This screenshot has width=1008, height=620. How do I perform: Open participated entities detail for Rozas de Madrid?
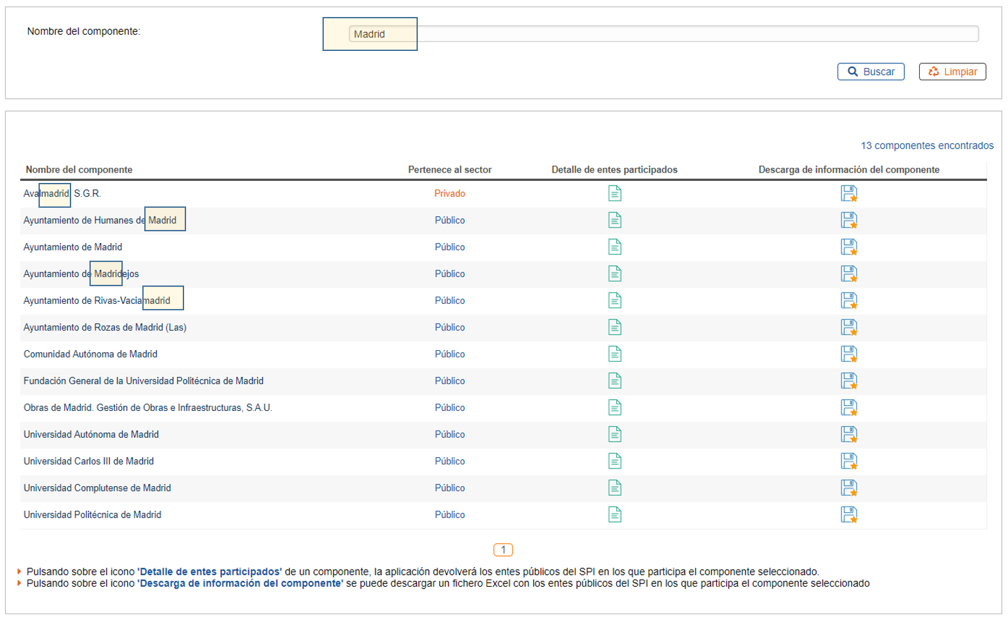coord(614,327)
